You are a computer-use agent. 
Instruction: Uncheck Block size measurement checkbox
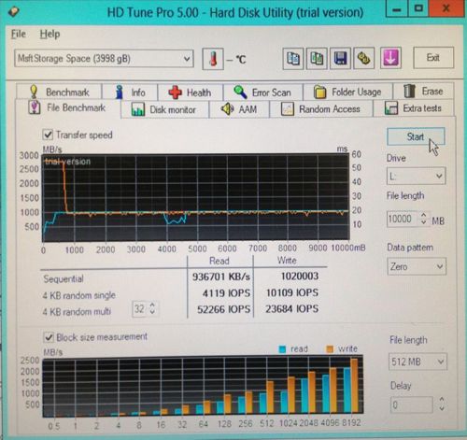pos(49,337)
